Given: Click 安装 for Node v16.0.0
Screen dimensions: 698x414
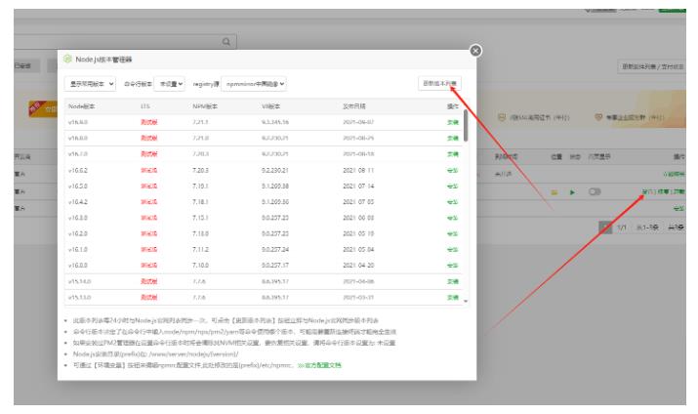Looking at the screenshot, I should point(453,266).
